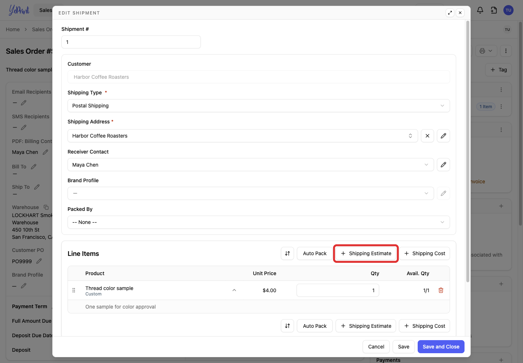Click the Save button
523x363 pixels.
[x=404, y=347]
